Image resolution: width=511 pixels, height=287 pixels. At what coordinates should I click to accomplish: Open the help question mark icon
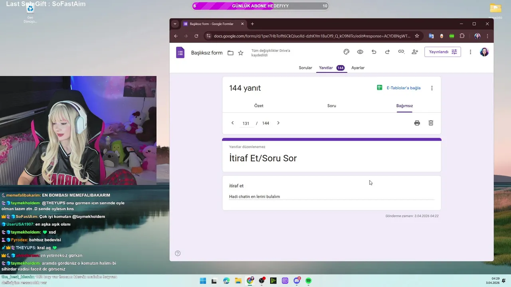click(x=178, y=253)
